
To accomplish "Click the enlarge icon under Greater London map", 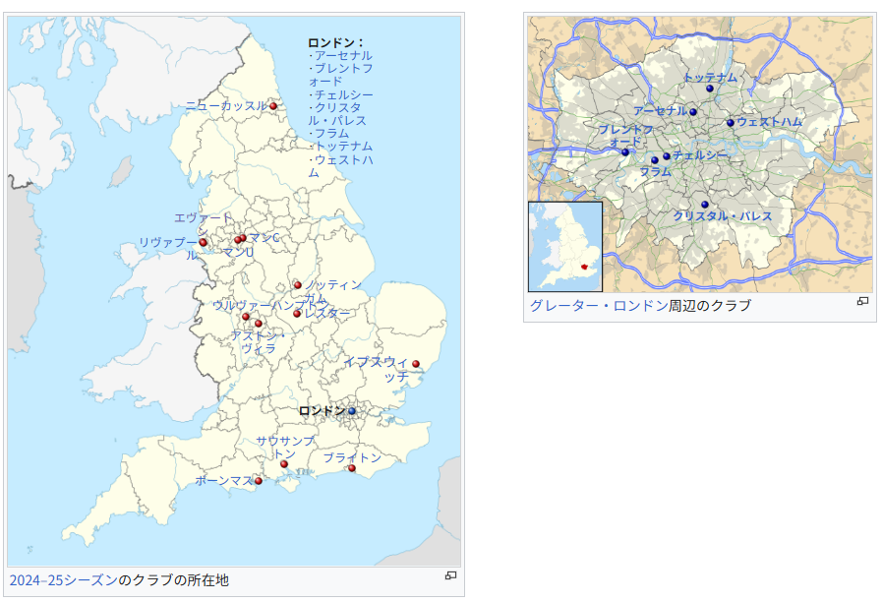I will click(862, 301).
